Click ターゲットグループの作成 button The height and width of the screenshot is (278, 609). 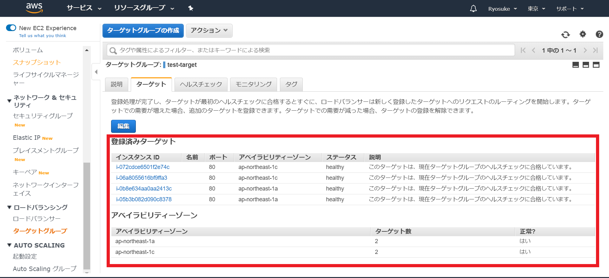(143, 30)
